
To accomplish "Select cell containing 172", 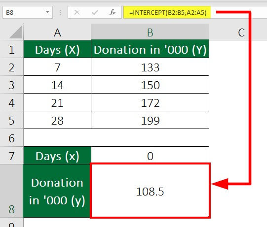I will click(150, 102).
